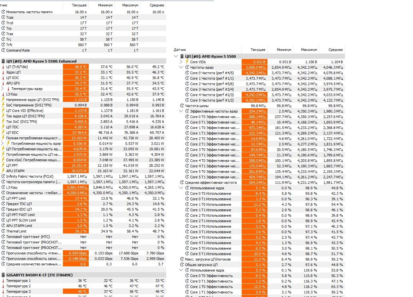
Task: Click the 0.594 Gbps read bandwidth value
Action: pyautogui.click(x=76, y=253)
